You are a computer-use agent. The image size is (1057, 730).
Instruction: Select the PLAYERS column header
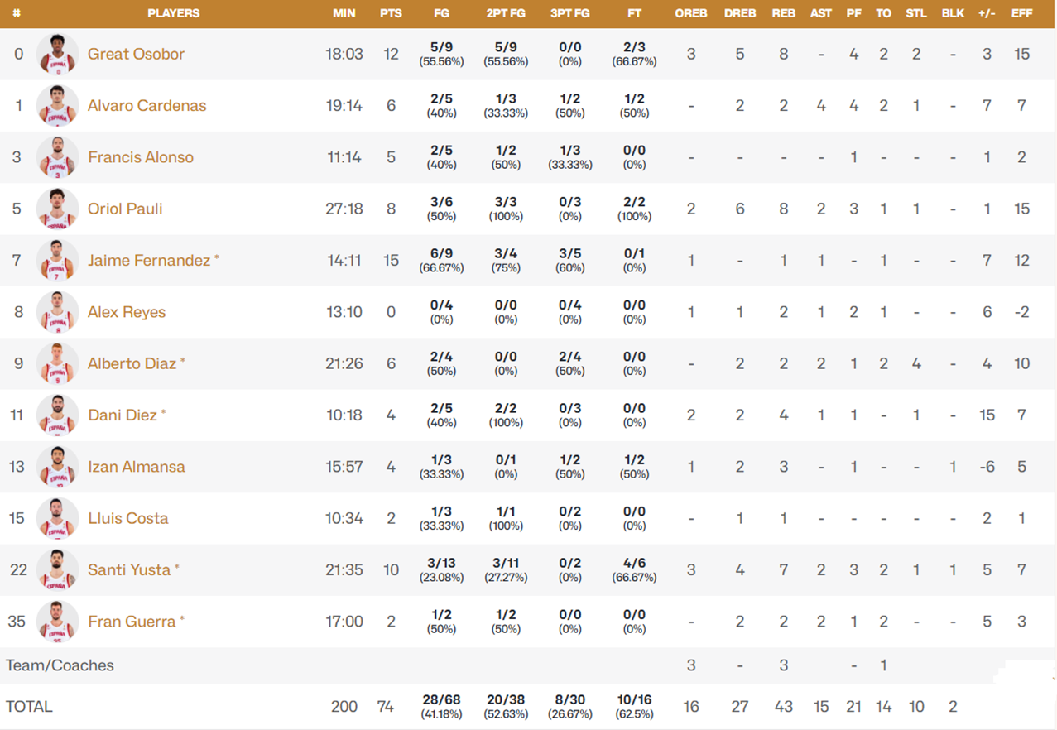[x=173, y=13]
